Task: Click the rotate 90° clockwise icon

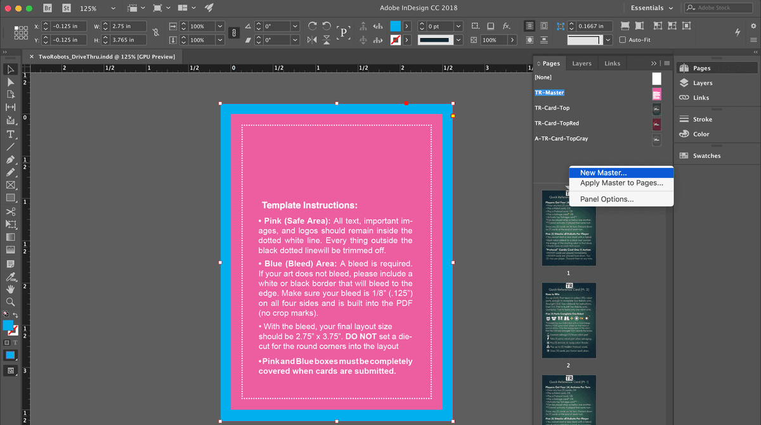Action: tap(312, 26)
